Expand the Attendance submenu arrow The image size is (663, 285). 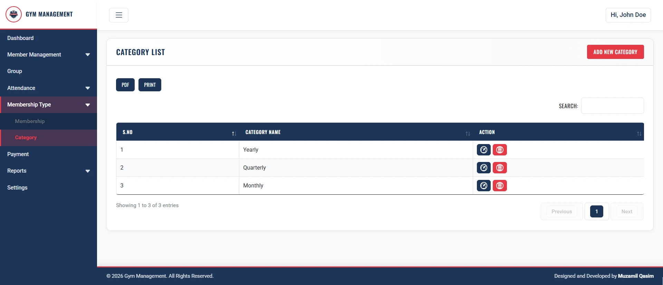click(88, 88)
